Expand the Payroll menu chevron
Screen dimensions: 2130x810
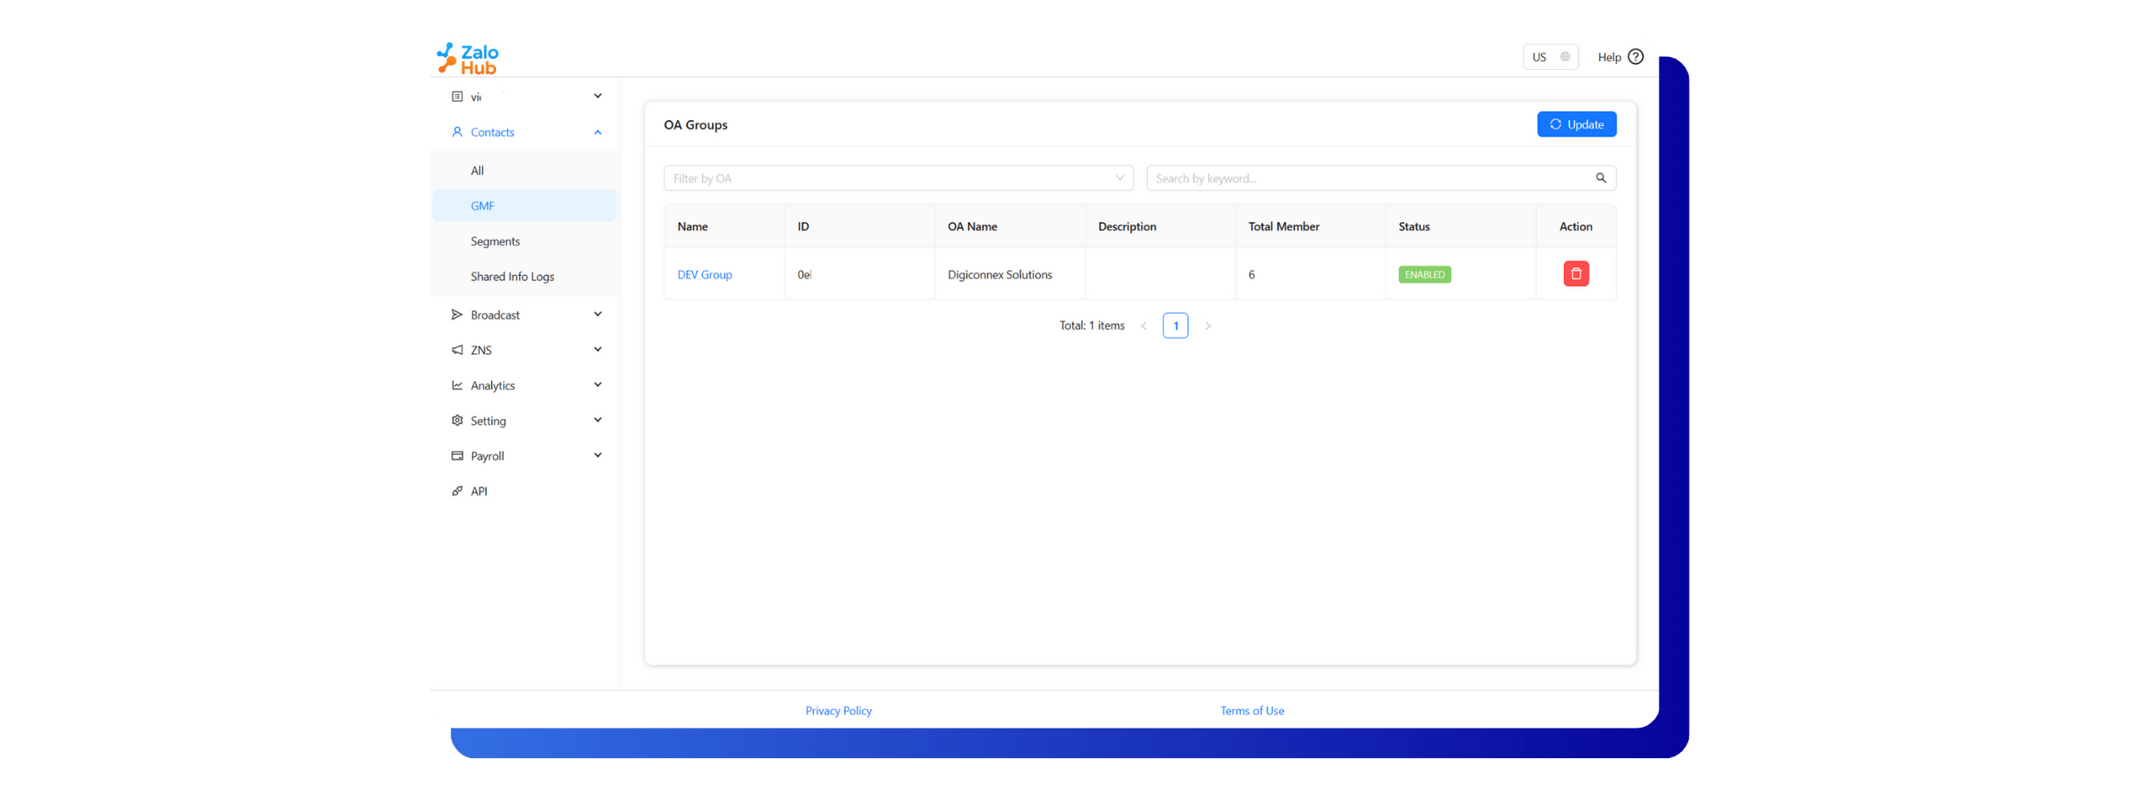click(x=598, y=456)
